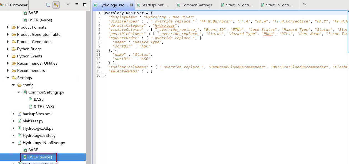Image resolution: width=349 pixels, height=164 pixels.
Task: Expand the Recommender Utilities folder
Action: pos(8,63)
